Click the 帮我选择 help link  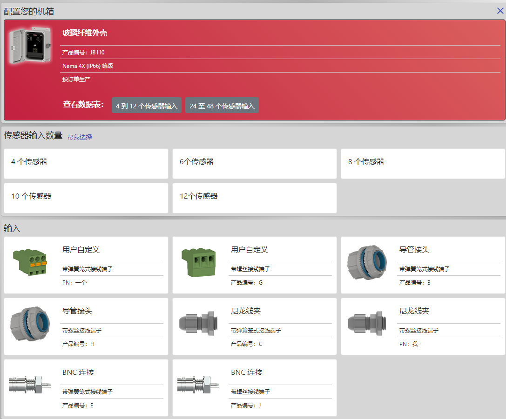click(x=80, y=137)
